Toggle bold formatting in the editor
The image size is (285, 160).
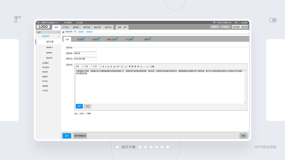point(103,67)
